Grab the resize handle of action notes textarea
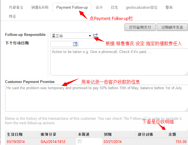This screenshot has width=188, height=145. coord(186,74)
